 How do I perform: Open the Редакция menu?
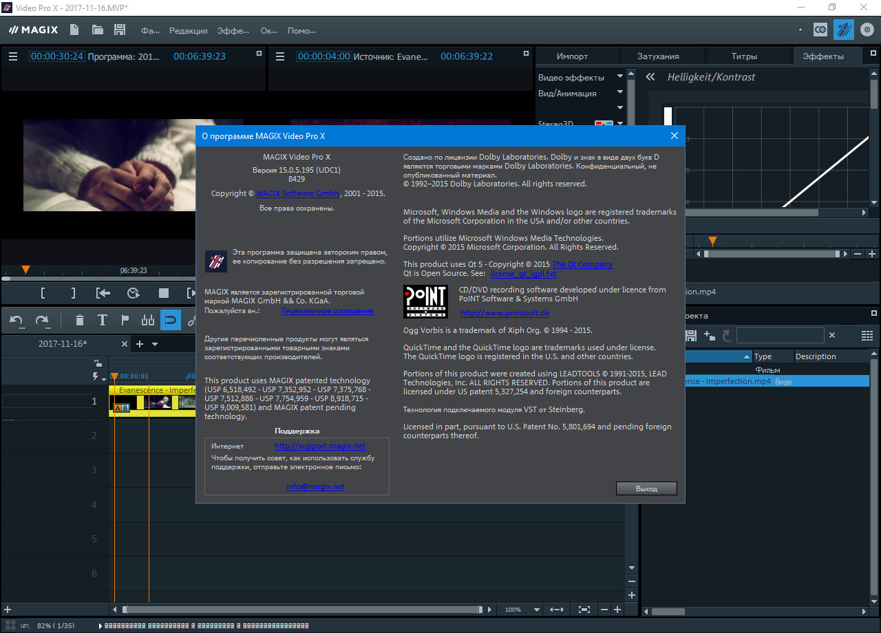coord(188,30)
